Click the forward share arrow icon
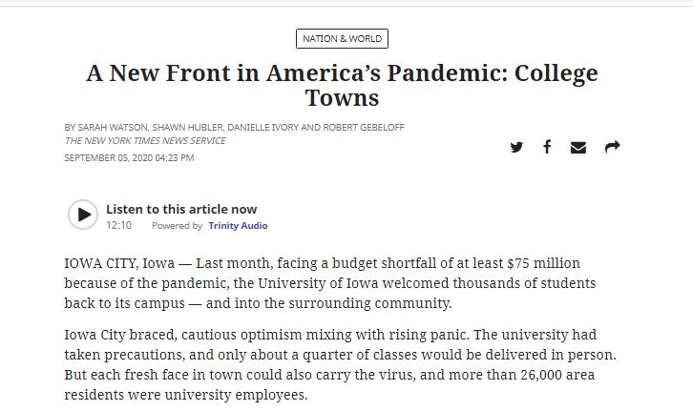 (612, 147)
